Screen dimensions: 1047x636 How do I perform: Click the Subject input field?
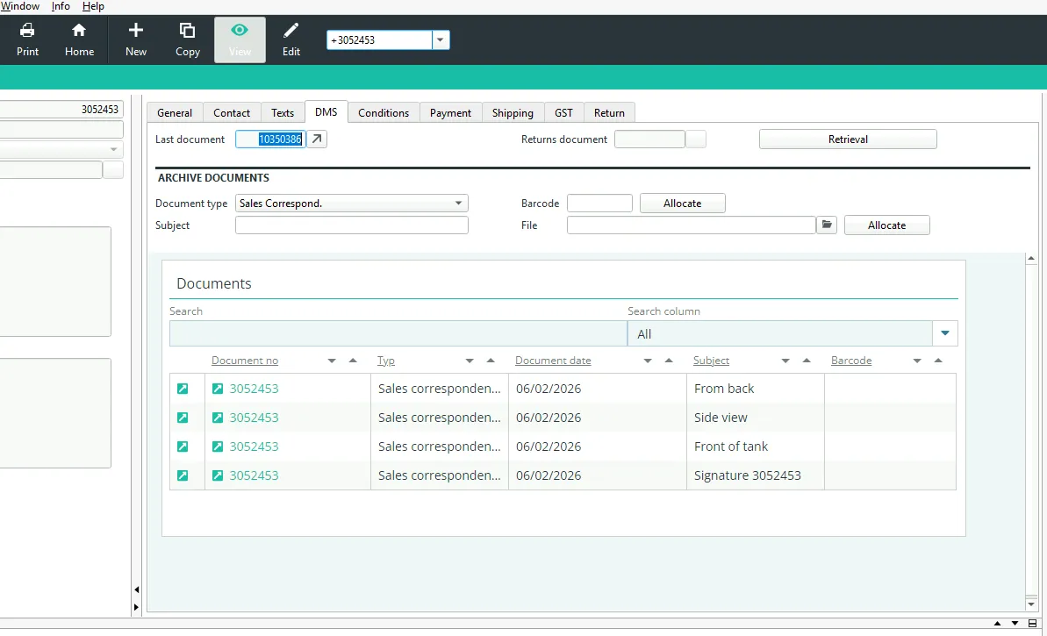(x=352, y=225)
